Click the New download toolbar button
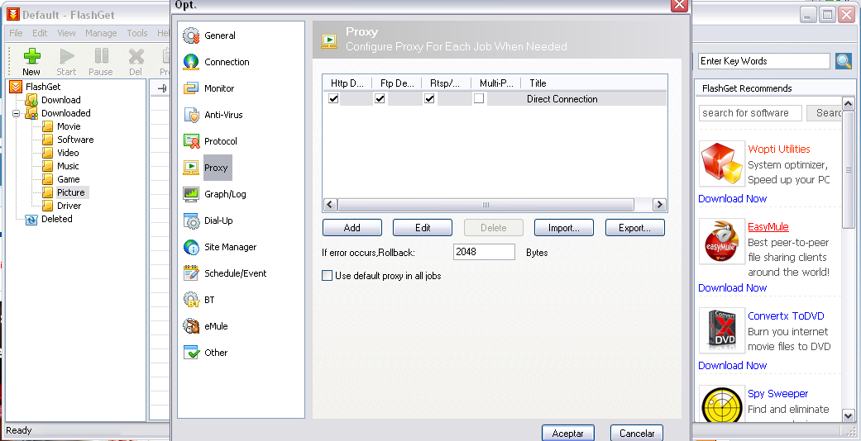Screen dimensions: 861x441 coord(31,61)
